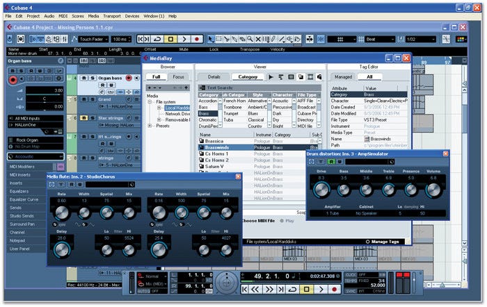
Task: Click the Cubase 4 title bar logo
Action: tap(7, 8)
